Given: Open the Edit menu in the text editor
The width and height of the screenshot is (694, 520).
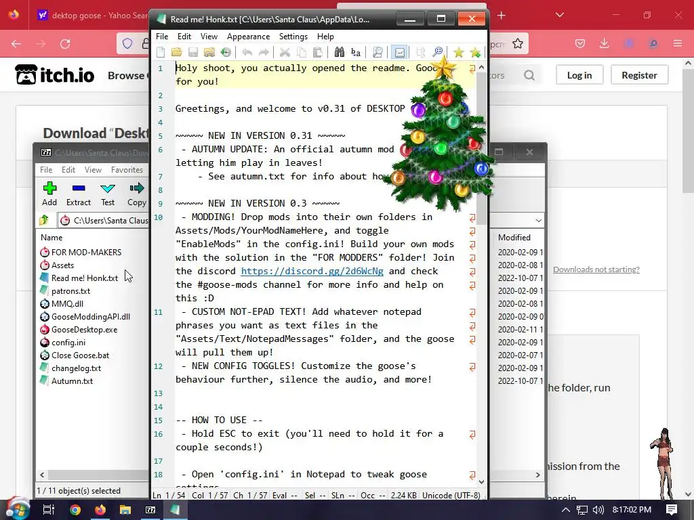Looking at the screenshot, I should [x=184, y=37].
